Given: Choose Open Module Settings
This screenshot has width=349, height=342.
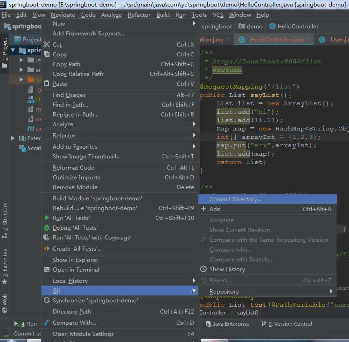Looking at the screenshot, I should click(x=120, y=334).
